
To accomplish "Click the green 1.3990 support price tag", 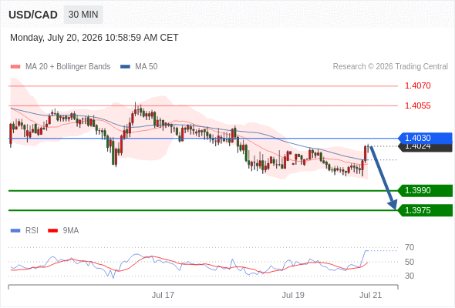I will [x=425, y=191].
